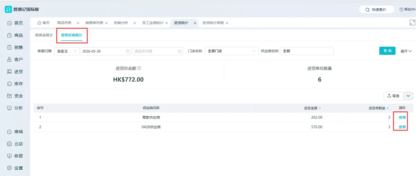Open the 库存 sidebar module

point(15,84)
